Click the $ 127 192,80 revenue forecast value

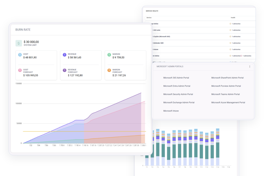pyautogui.click(x=75, y=76)
